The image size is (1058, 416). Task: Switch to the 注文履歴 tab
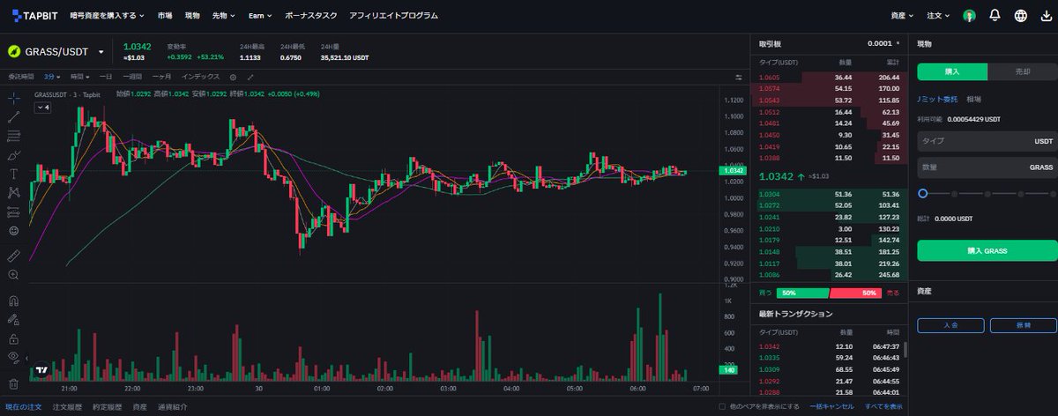67,407
